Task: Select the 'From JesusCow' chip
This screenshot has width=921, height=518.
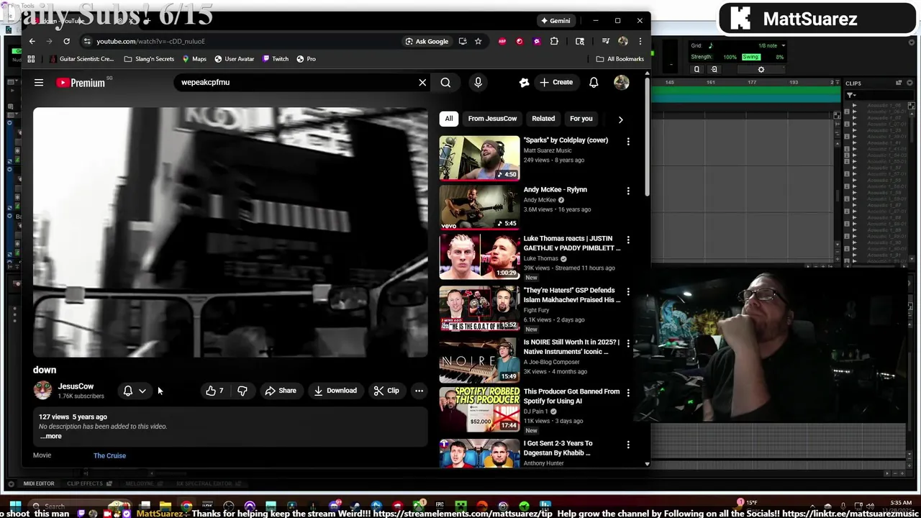Action: click(x=492, y=119)
